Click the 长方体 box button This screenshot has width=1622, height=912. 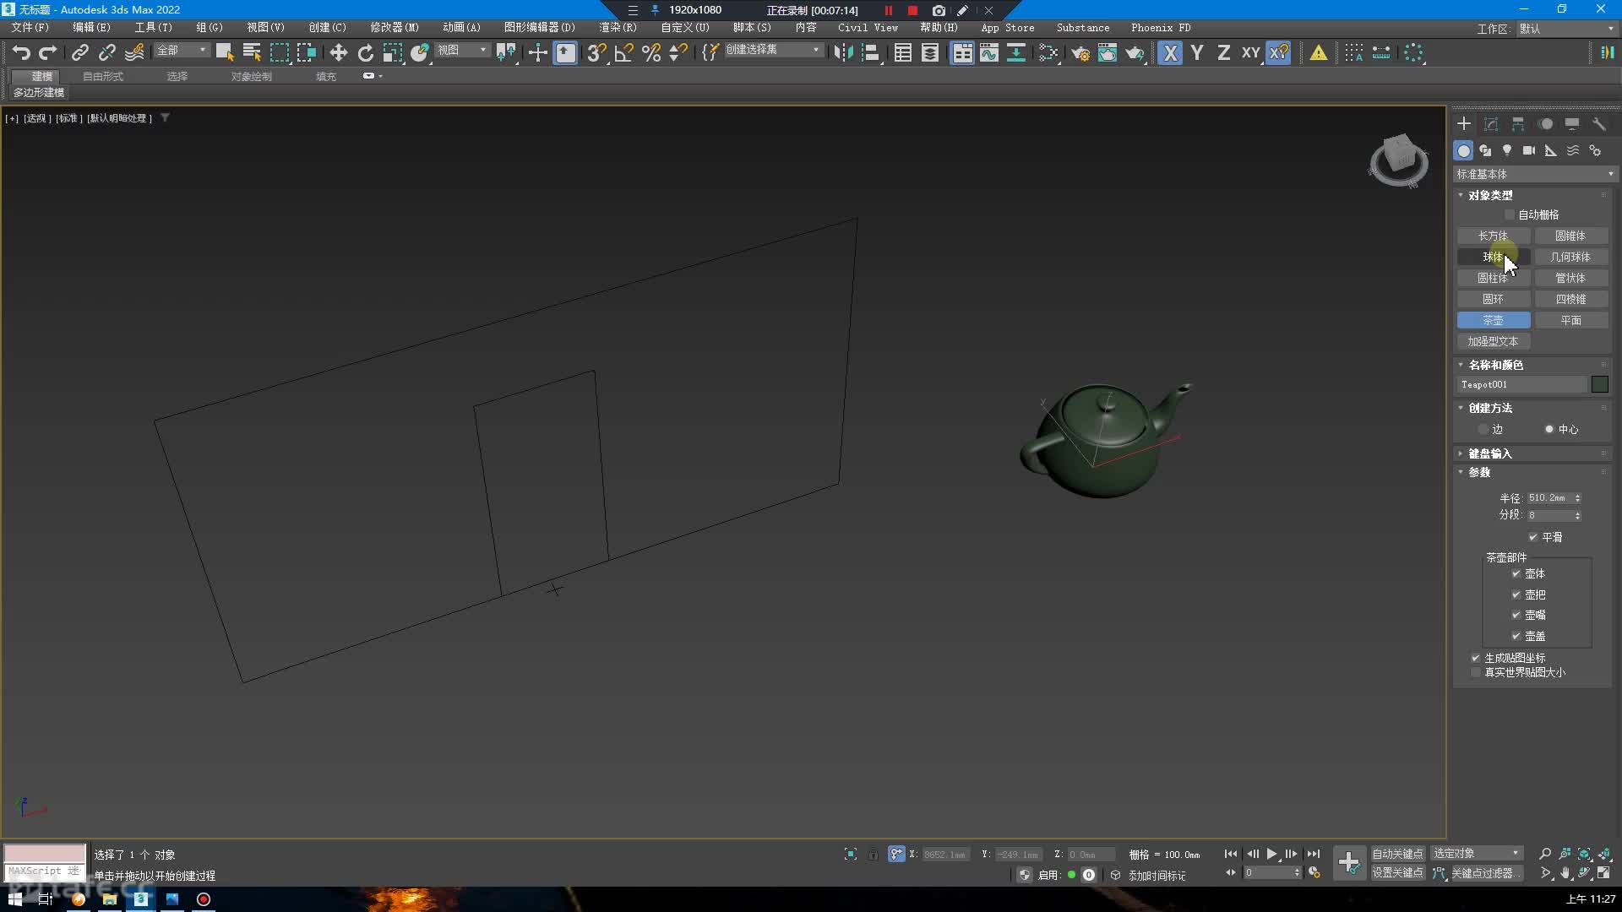click(x=1493, y=236)
